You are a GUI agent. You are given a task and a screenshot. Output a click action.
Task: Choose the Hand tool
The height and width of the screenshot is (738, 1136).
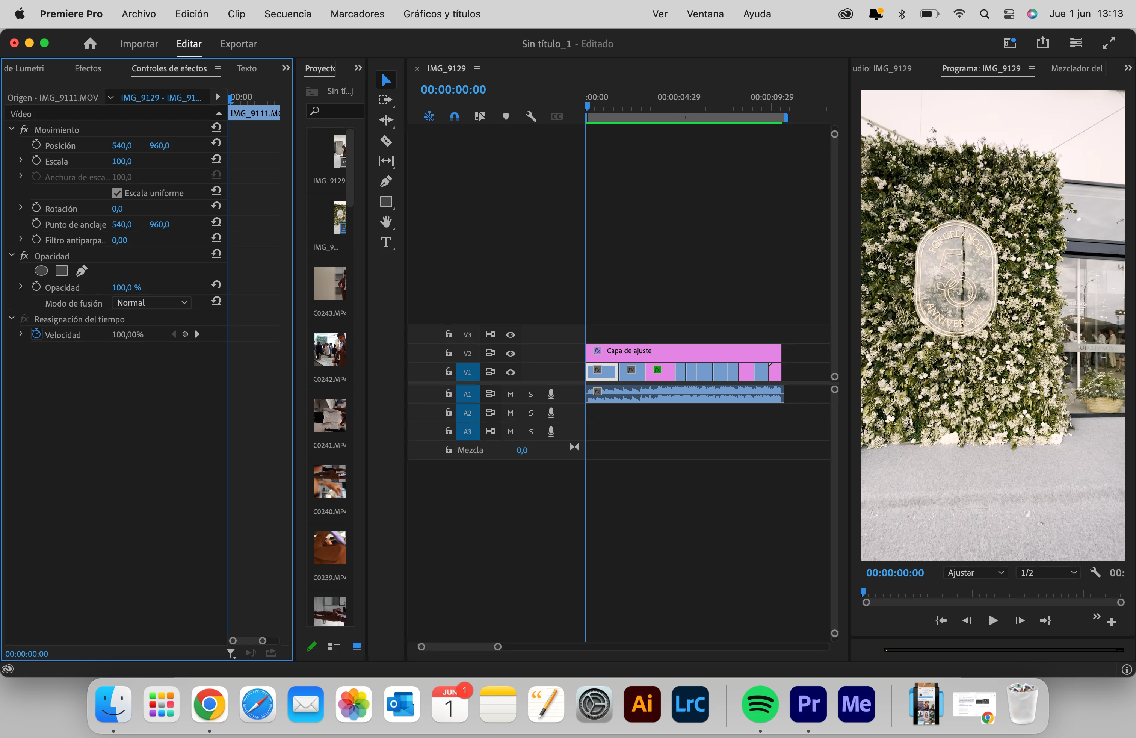coord(386,221)
